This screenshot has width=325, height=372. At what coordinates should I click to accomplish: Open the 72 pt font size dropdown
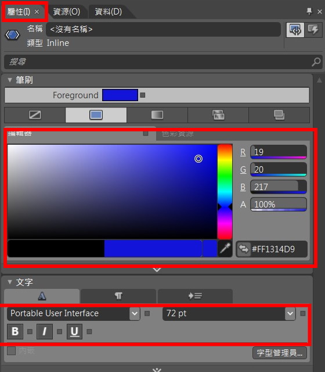290,313
